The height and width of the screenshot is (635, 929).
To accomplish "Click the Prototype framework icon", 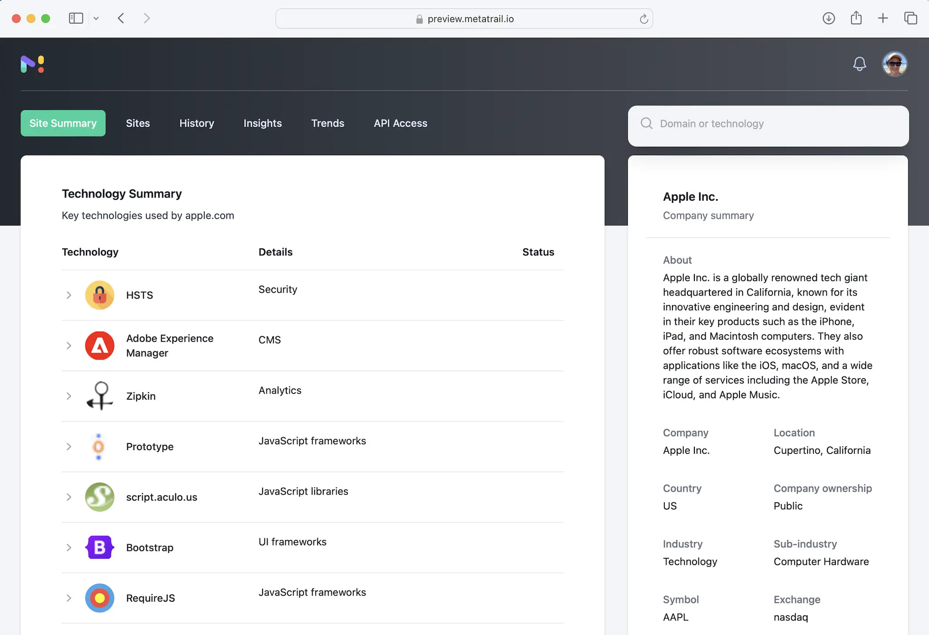I will coord(100,447).
